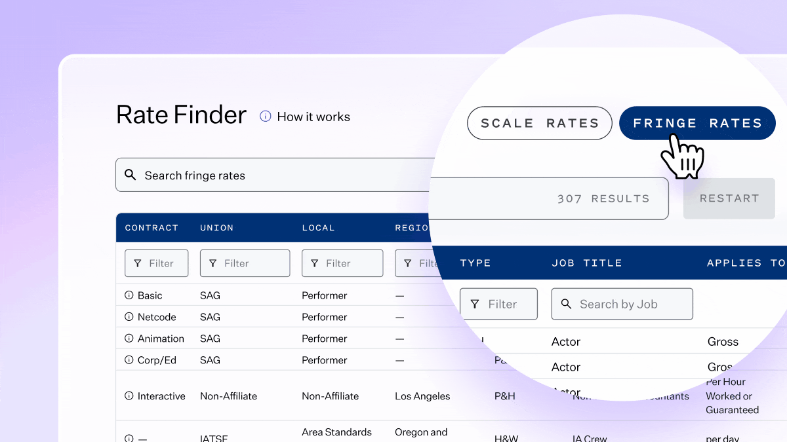Open the Union Filter dropdown
The height and width of the screenshot is (442, 787).
(245, 263)
